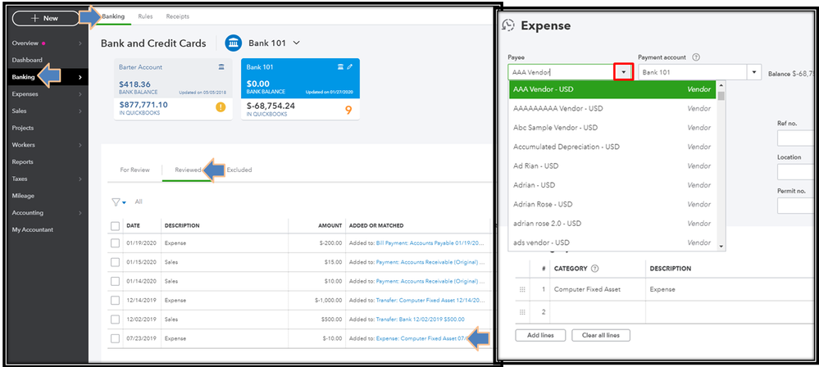
Task: Select Accumulated Depreciation - USD payee
Action: (612, 147)
